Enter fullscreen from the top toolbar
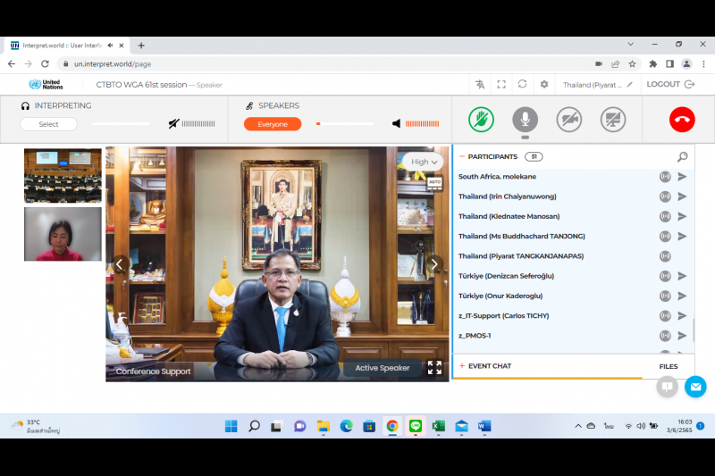The height and width of the screenshot is (476, 715). click(x=501, y=85)
